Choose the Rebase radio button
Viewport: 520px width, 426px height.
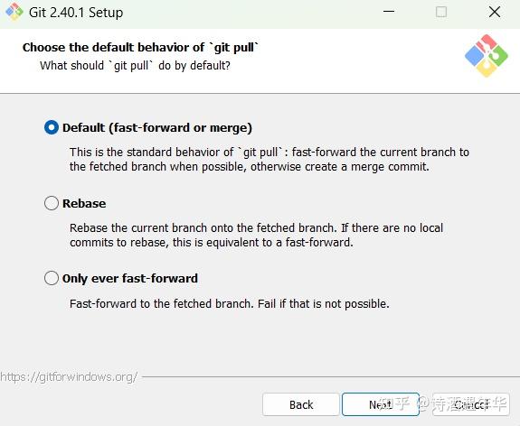tap(52, 203)
